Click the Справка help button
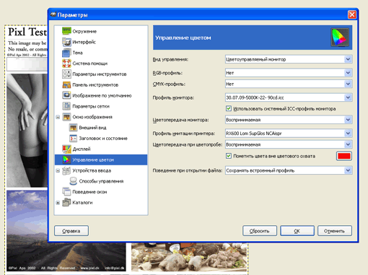The image size is (368, 275). pos(71,231)
